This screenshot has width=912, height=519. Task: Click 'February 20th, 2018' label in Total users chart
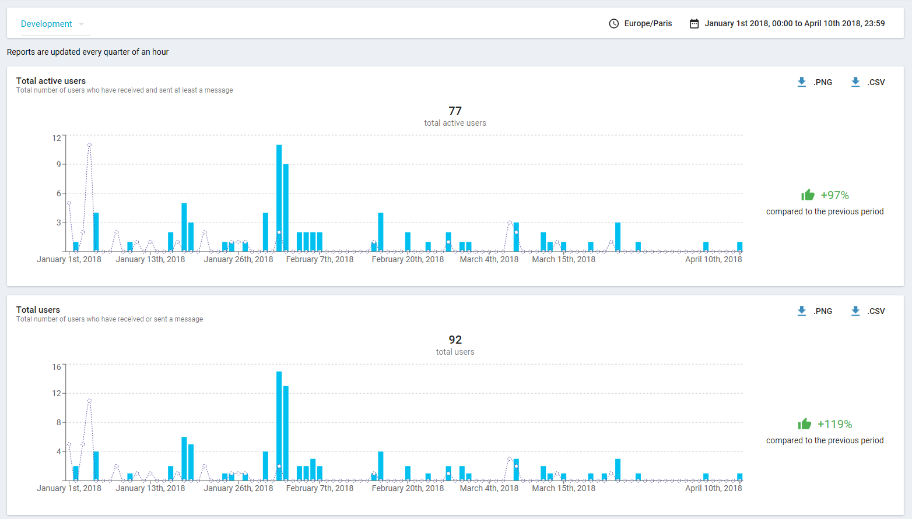(408, 488)
